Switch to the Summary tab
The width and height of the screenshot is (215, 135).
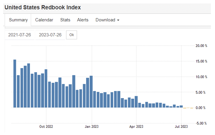(18, 20)
